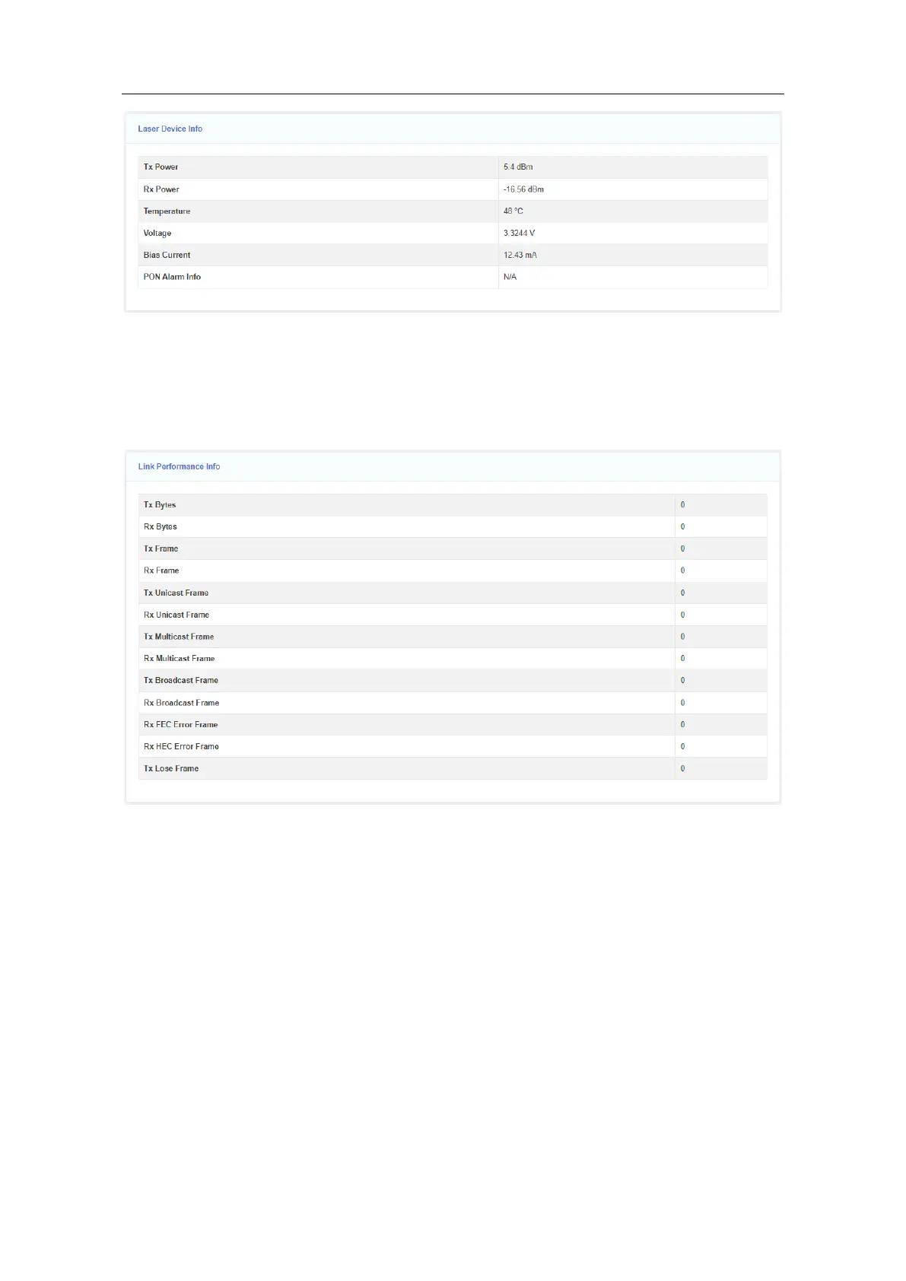The image size is (906, 1281).
Task: Select the Rx HEC Error Frame label
Action: click(x=181, y=746)
